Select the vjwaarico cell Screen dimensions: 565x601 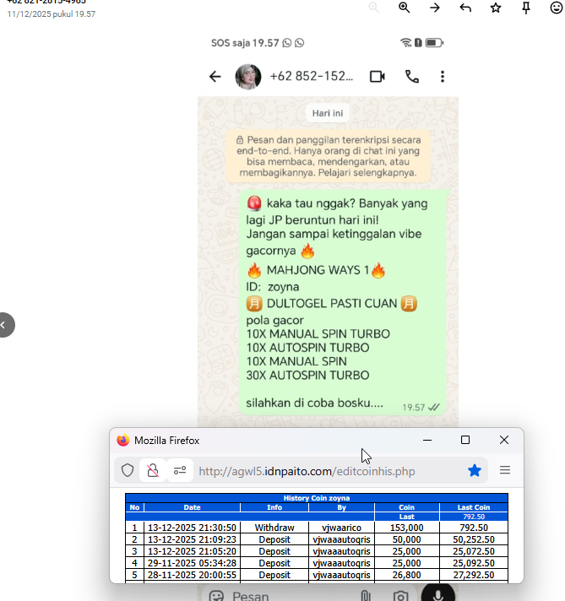pos(341,528)
